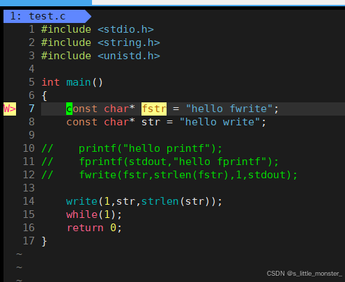Click line number 10 in the gutter
The width and height of the screenshot is (345, 282).
click(x=29, y=148)
